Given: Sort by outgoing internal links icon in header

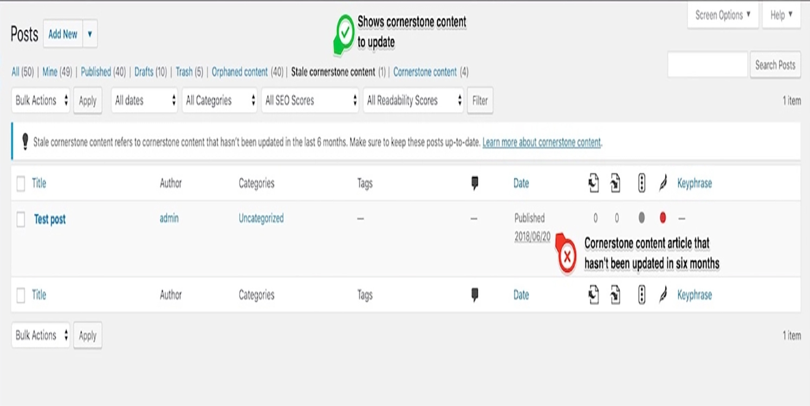Looking at the screenshot, I should pyautogui.click(x=594, y=184).
